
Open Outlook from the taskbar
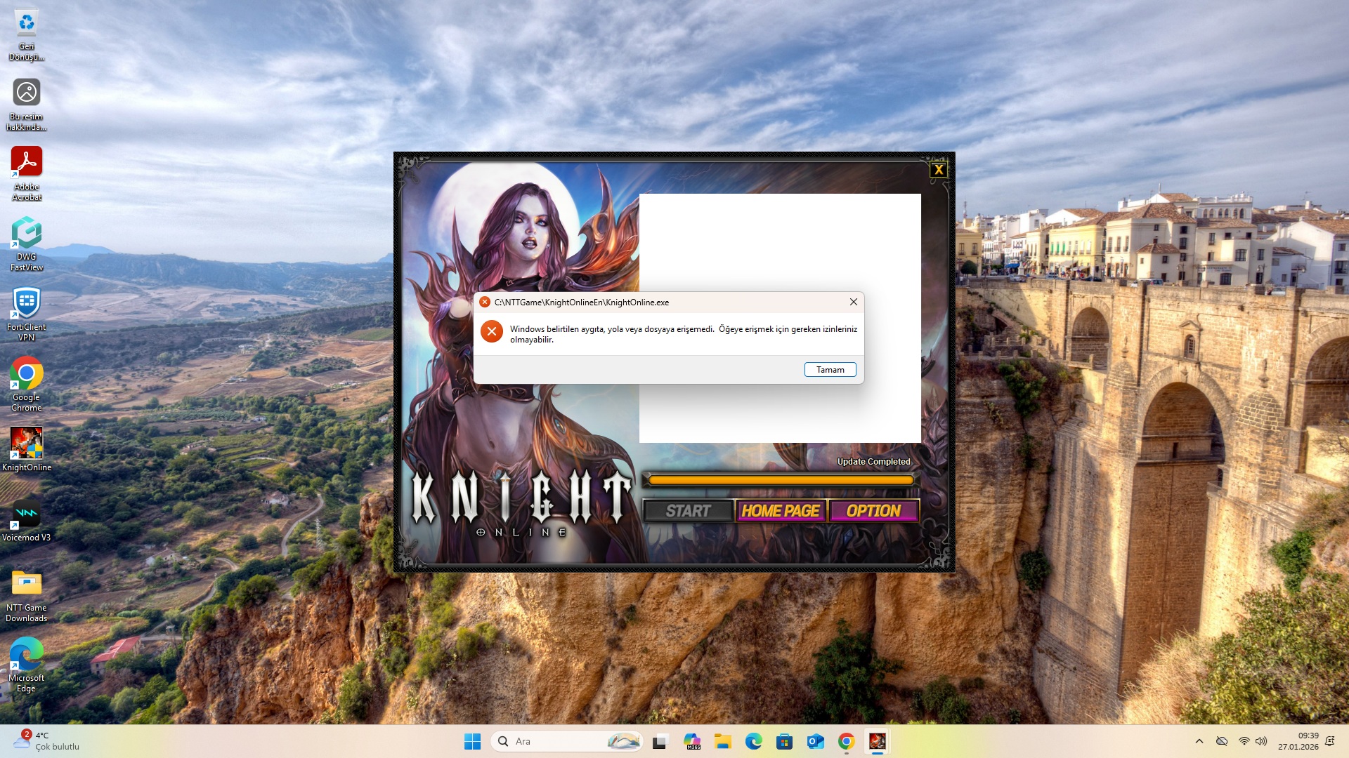point(816,741)
